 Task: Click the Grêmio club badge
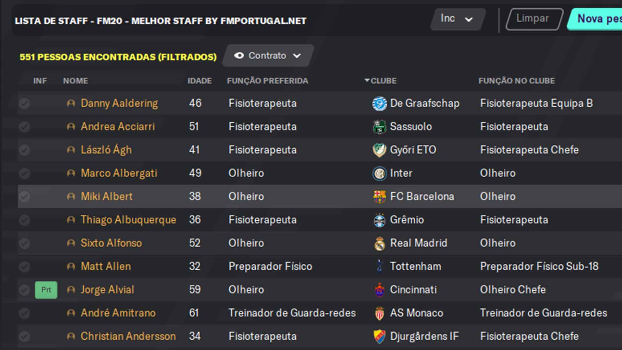click(x=379, y=220)
